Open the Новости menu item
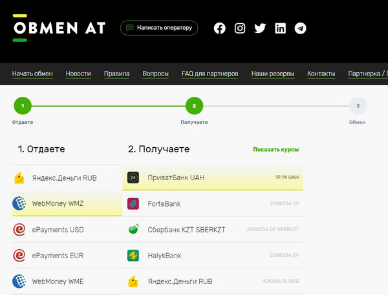388x295 pixels. point(78,74)
